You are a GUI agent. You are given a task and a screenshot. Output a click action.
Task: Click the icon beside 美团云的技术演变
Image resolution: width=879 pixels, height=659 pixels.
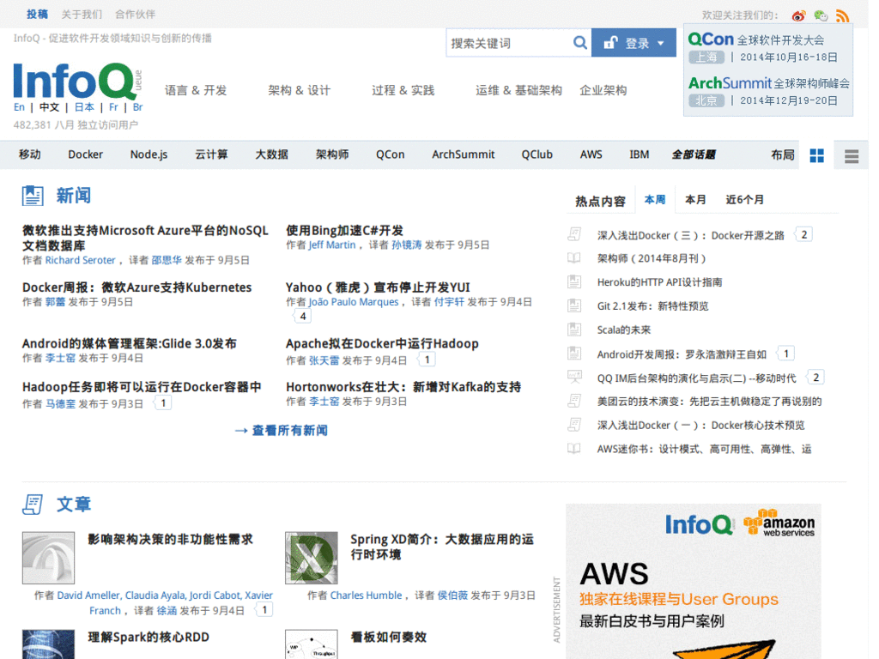coord(574,401)
